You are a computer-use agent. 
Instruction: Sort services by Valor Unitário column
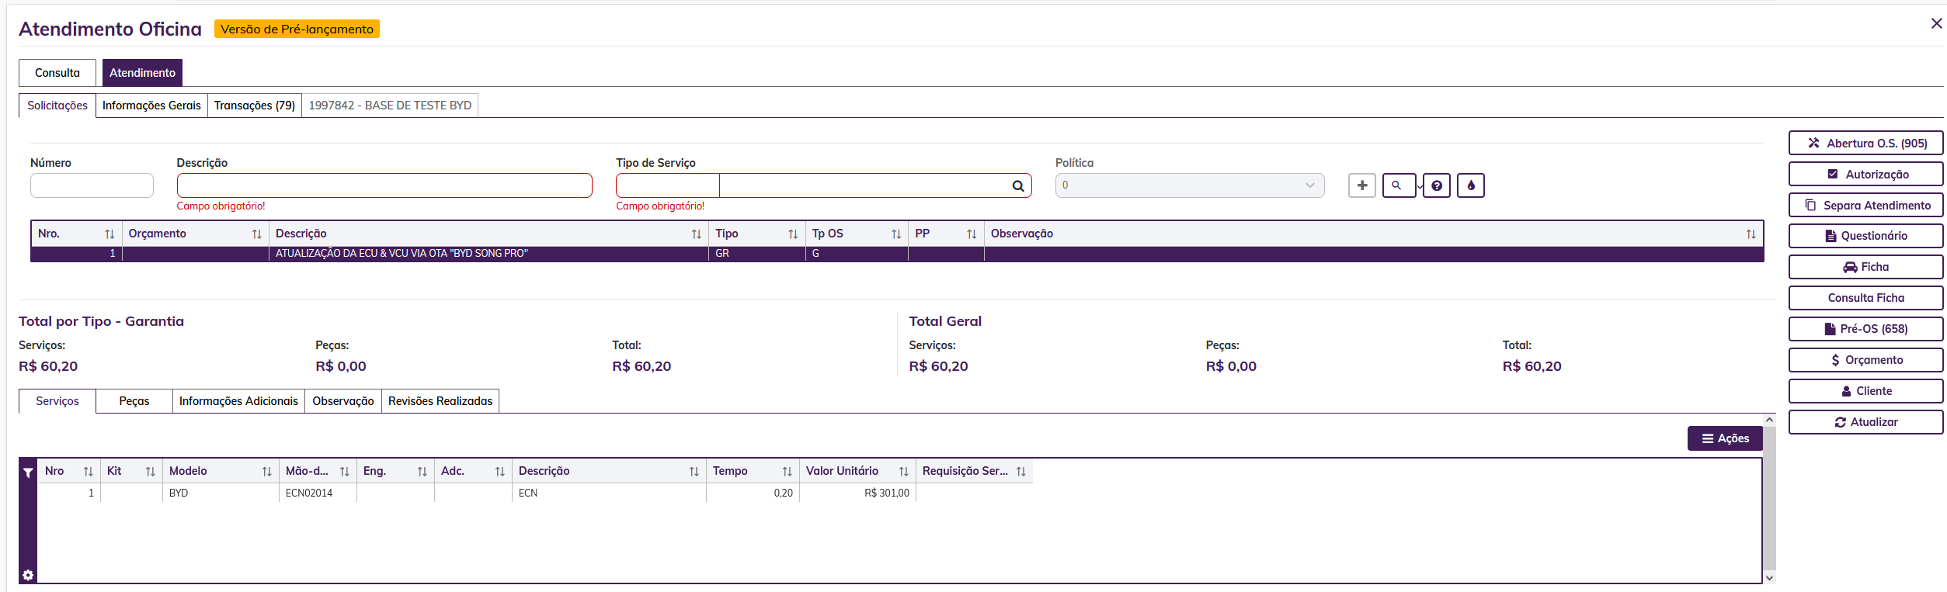[903, 472]
